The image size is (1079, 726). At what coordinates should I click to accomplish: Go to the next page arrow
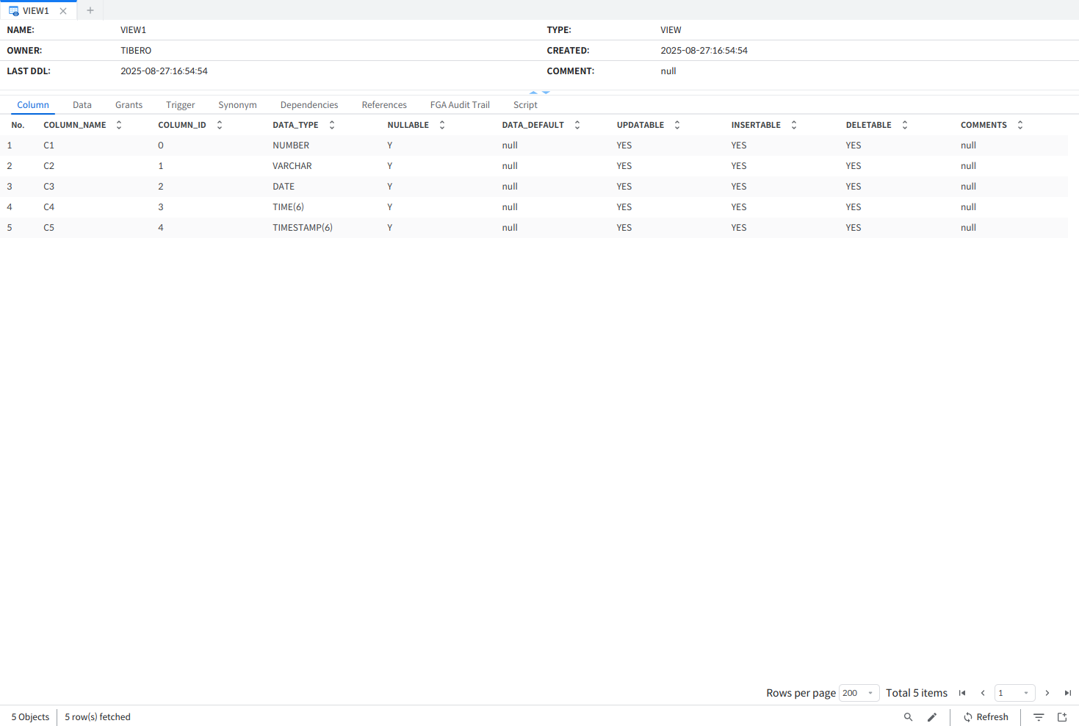1047,693
